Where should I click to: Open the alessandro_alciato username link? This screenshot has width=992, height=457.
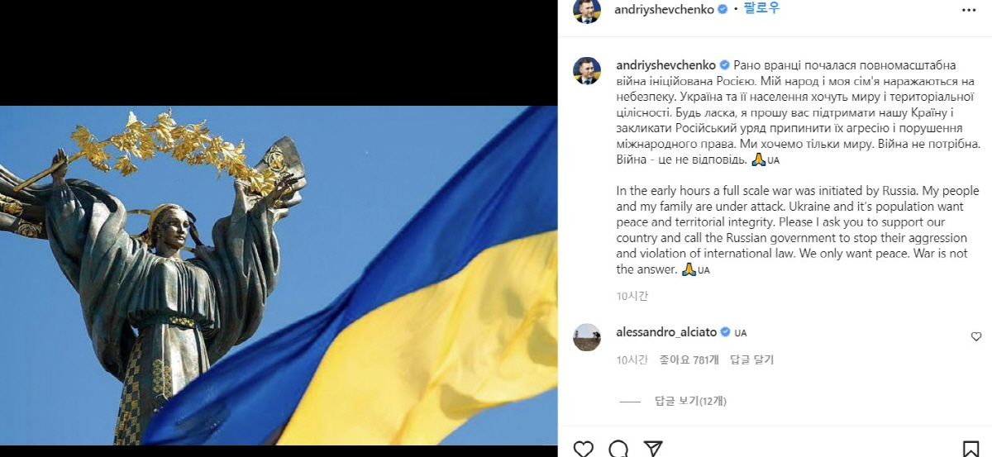[667, 332]
